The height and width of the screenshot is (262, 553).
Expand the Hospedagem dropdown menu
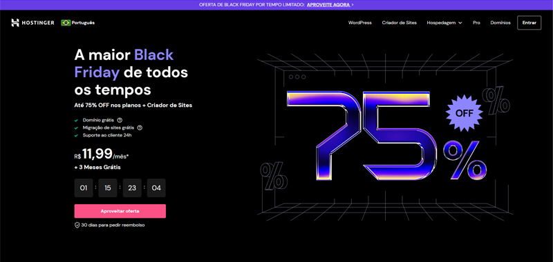click(x=444, y=23)
